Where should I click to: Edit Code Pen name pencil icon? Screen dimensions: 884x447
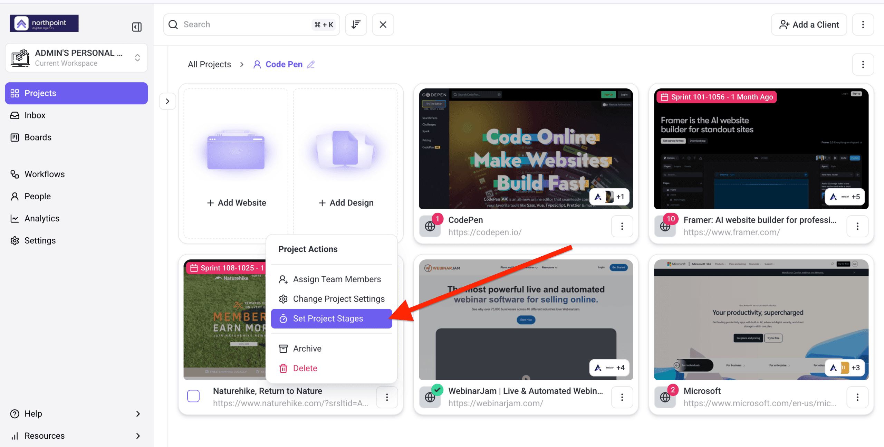(311, 64)
